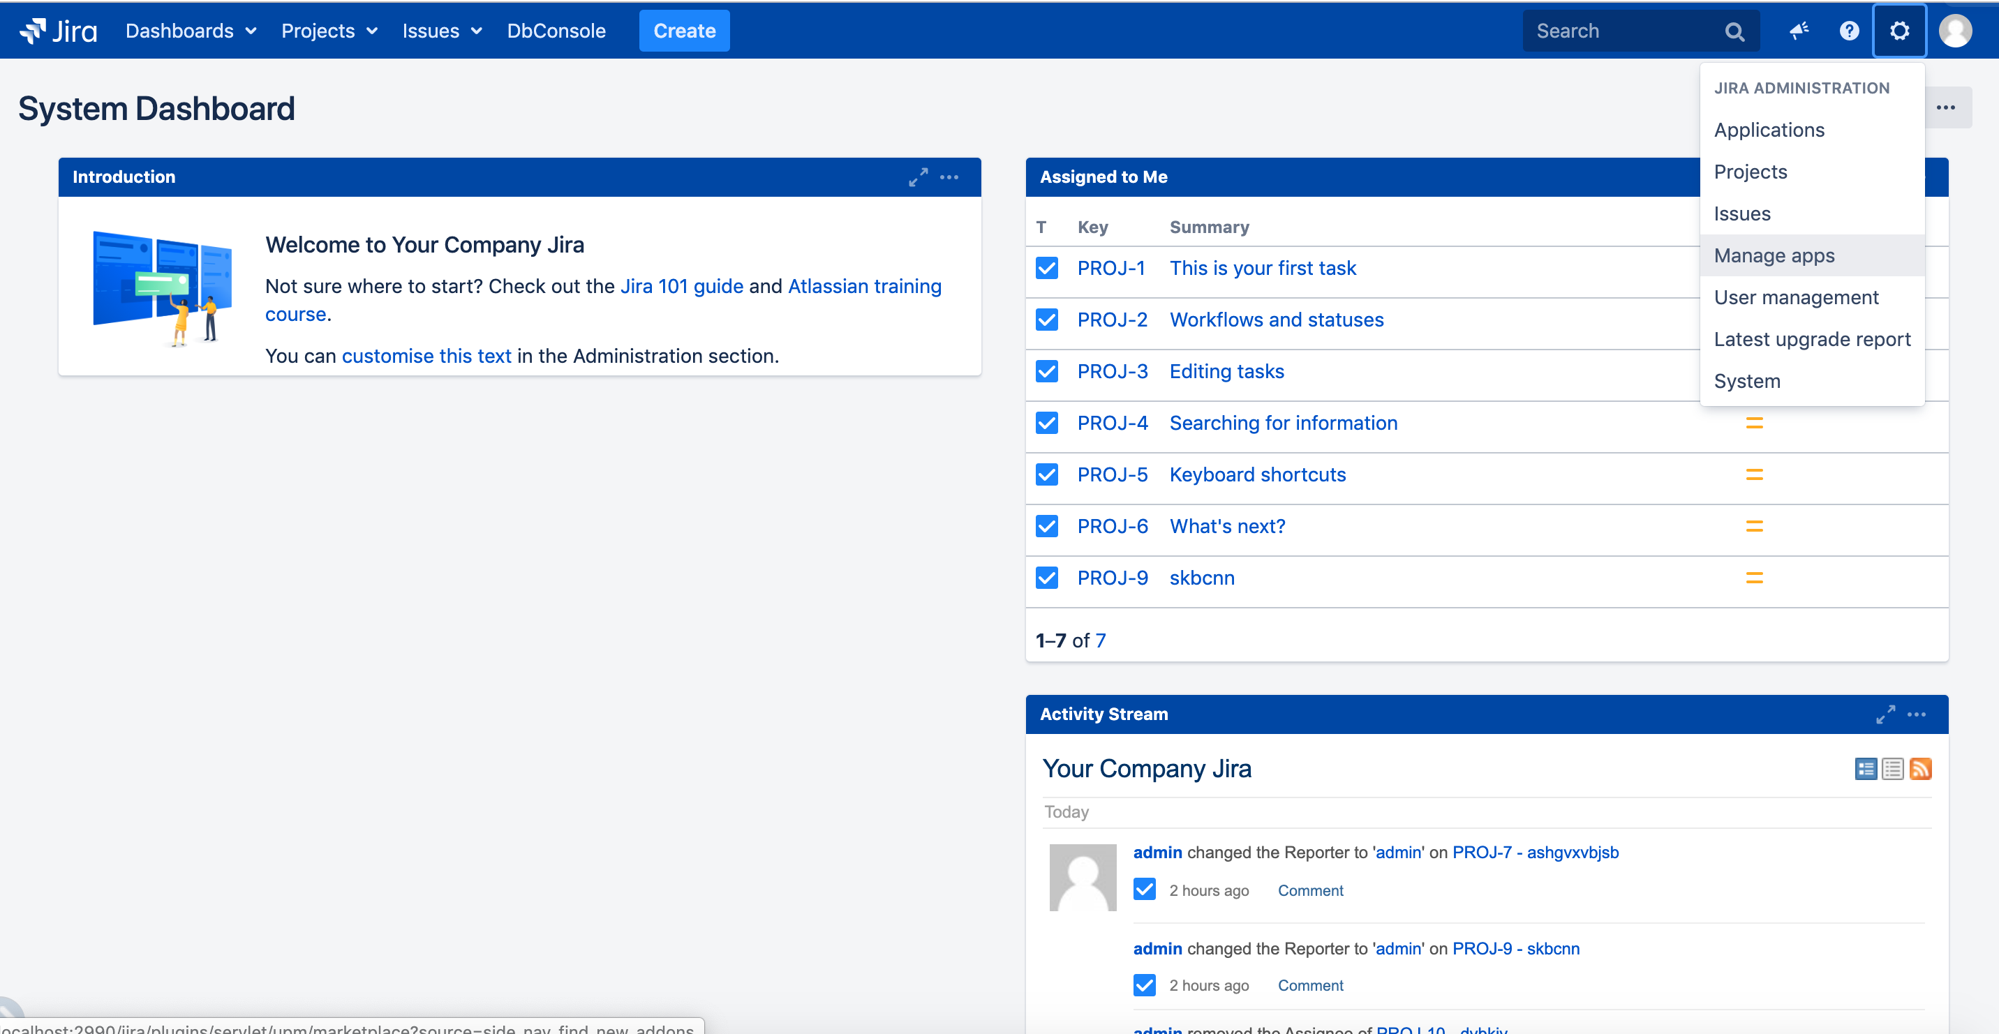Follow the customise this text link
Image resolution: width=1999 pixels, height=1034 pixels.
(426, 356)
